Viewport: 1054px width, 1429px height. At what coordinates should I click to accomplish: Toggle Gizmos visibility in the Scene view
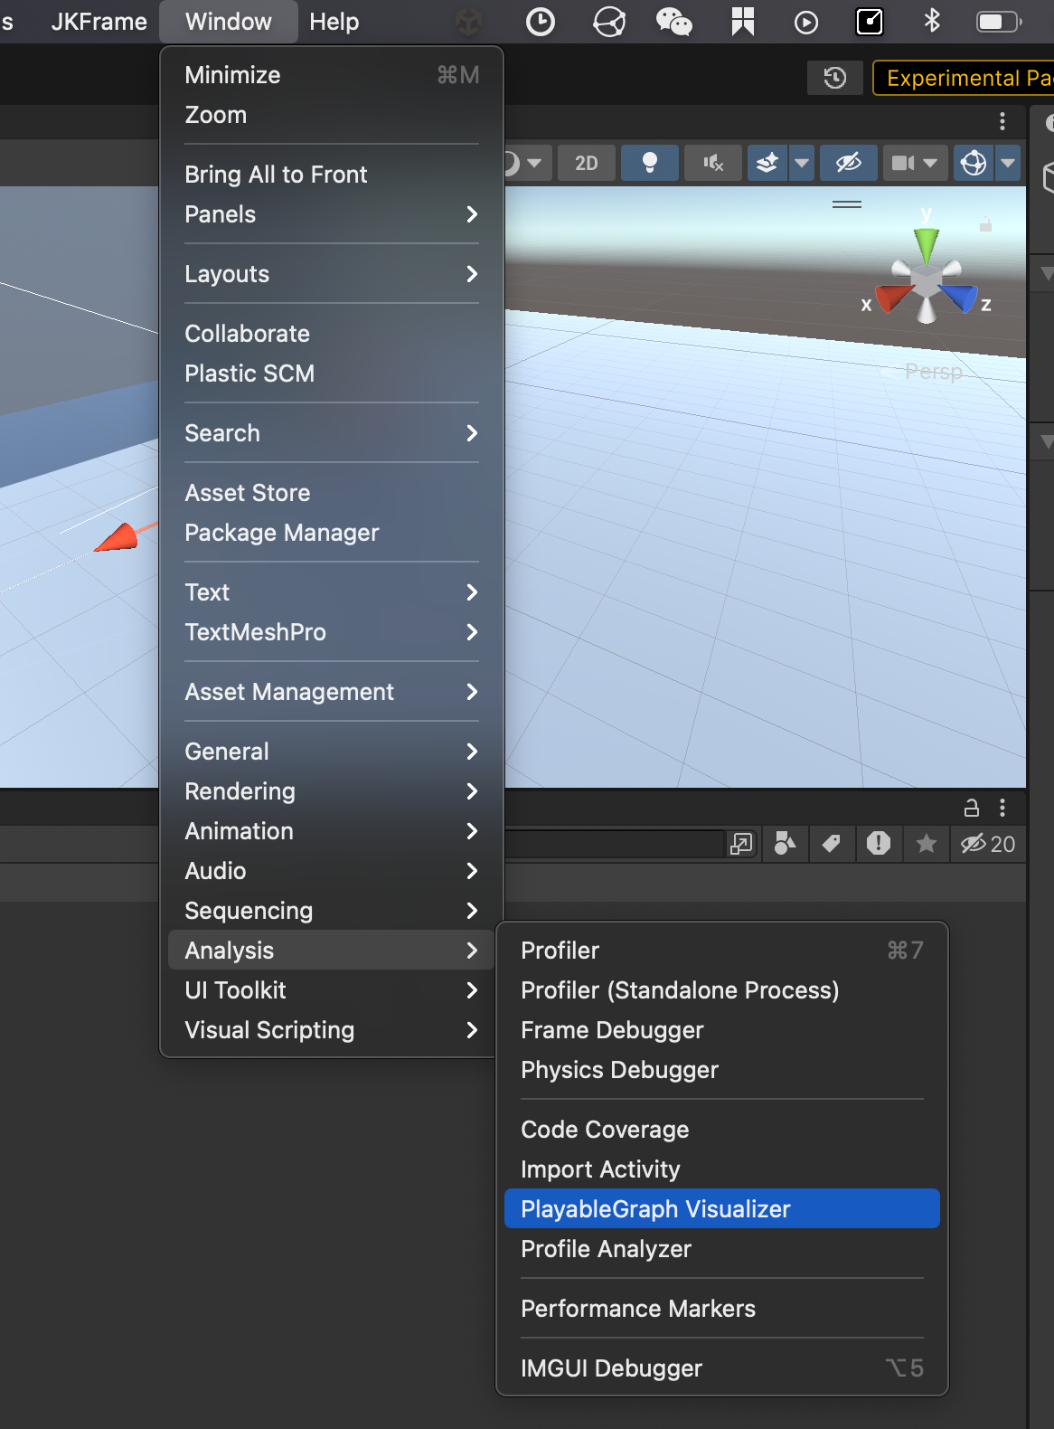(974, 163)
